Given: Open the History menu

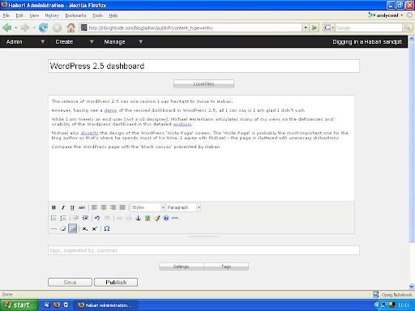Looking at the screenshot, I should point(52,15).
